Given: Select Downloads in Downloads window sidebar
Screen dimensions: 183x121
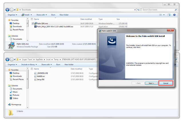Looking at the screenshot, I should 16,26.
